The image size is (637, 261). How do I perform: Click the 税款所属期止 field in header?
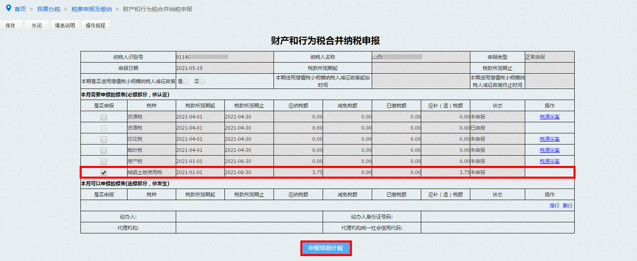[x=550, y=68]
